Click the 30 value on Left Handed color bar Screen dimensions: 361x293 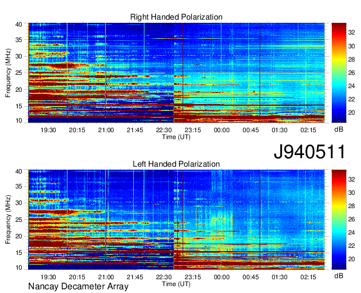351,193
